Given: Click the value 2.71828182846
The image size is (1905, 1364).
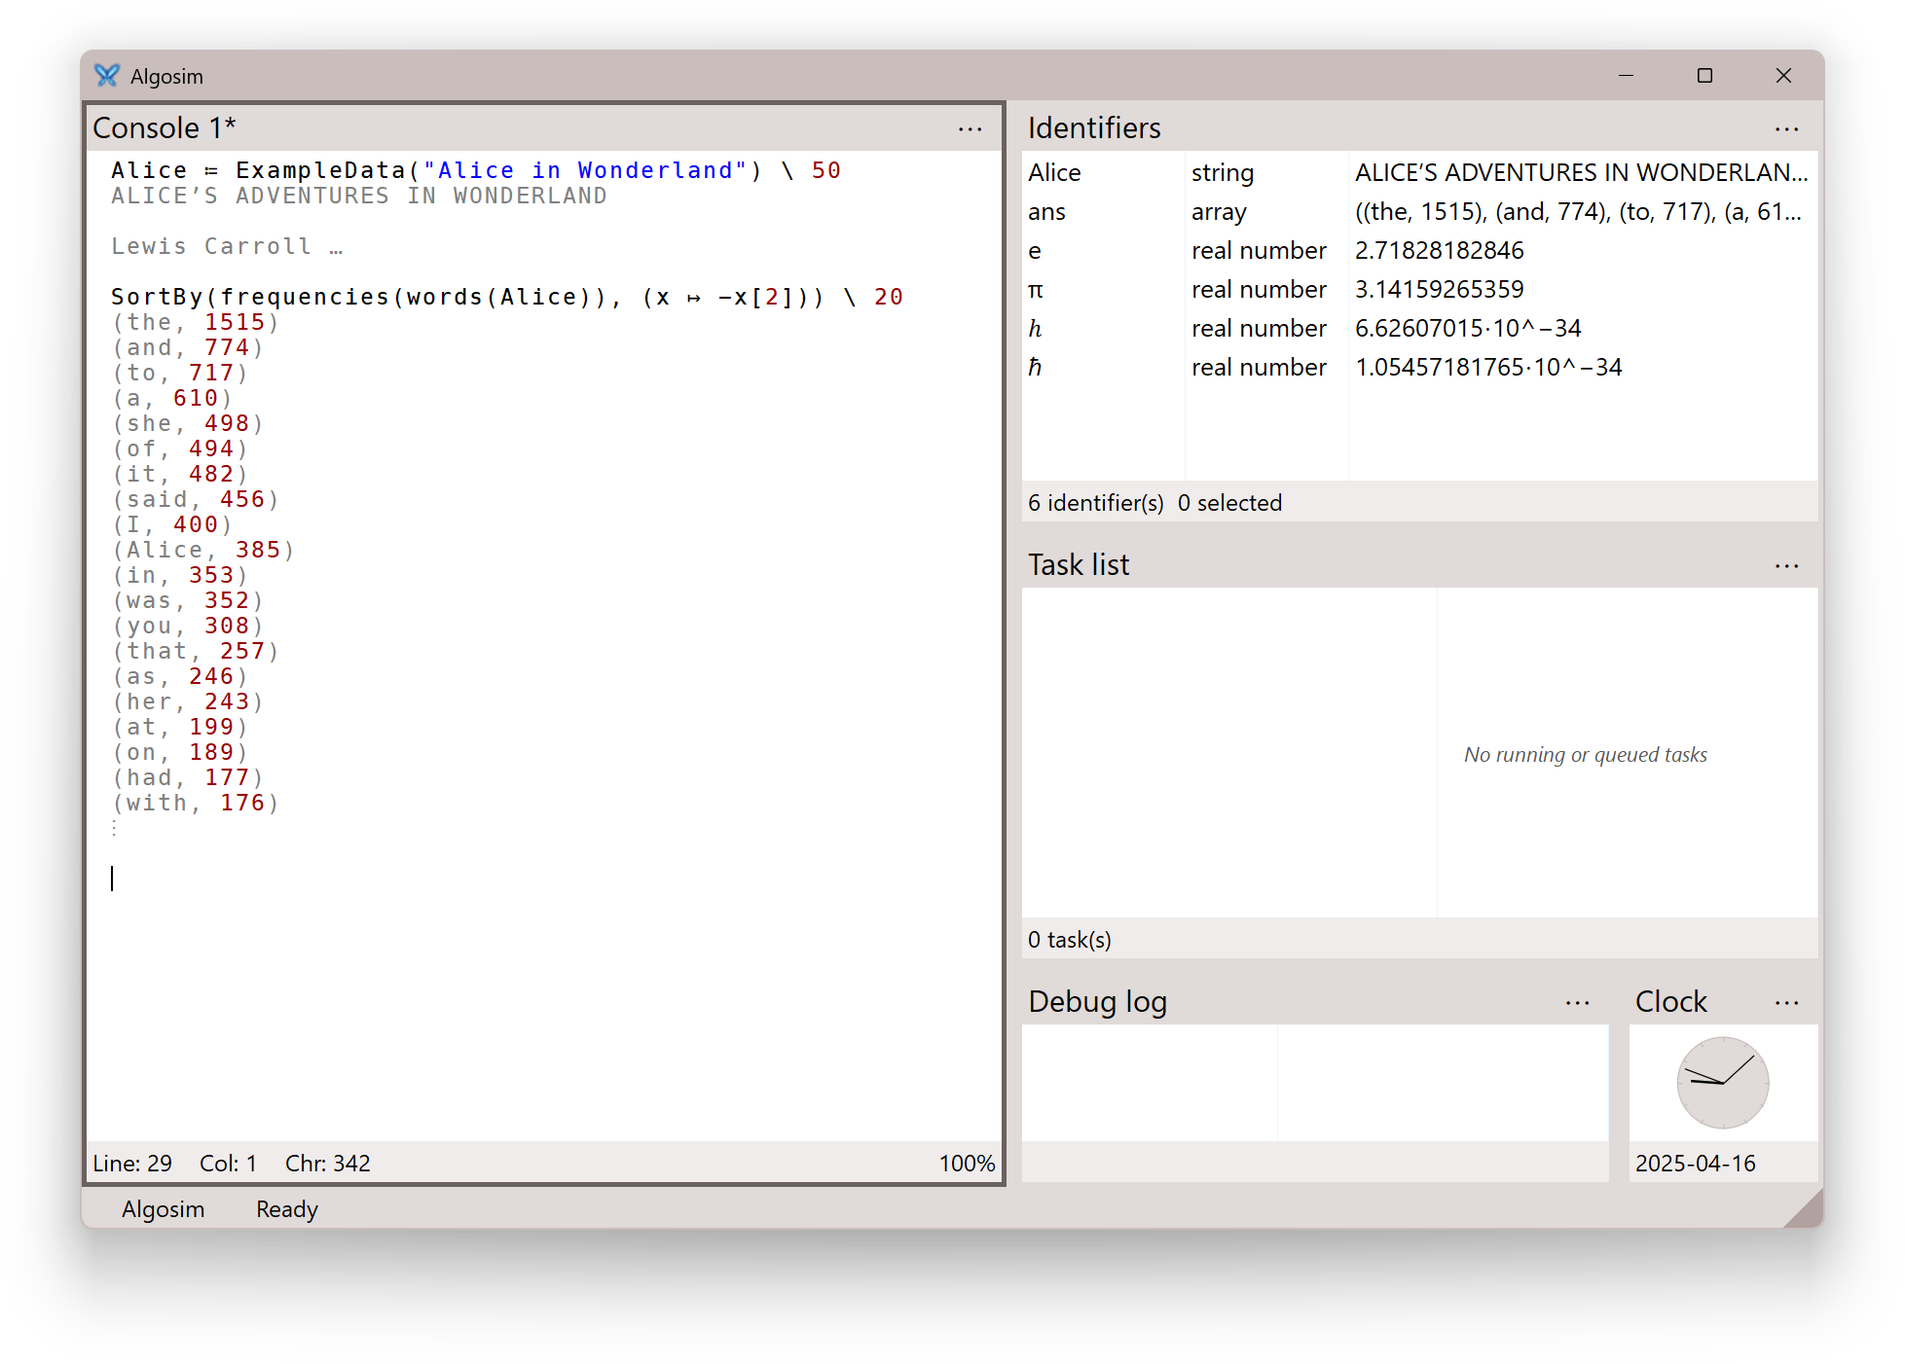Looking at the screenshot, I should [1439, 250].
